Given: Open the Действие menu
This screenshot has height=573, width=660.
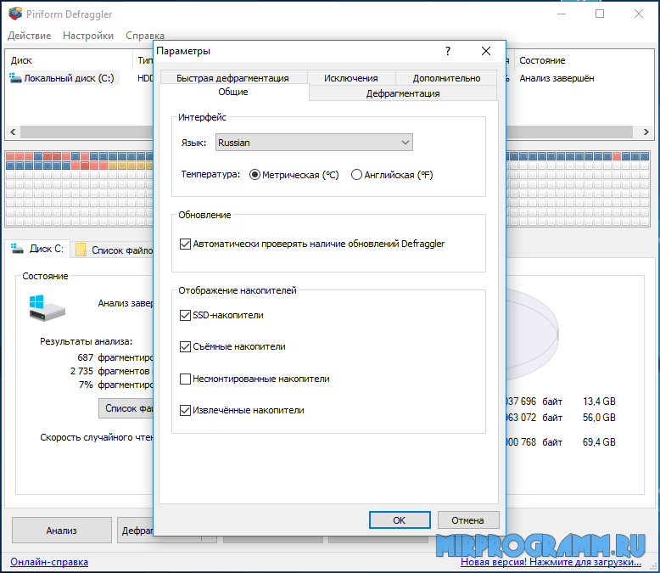Looking at the screenshot, I should tap(29, 36).
